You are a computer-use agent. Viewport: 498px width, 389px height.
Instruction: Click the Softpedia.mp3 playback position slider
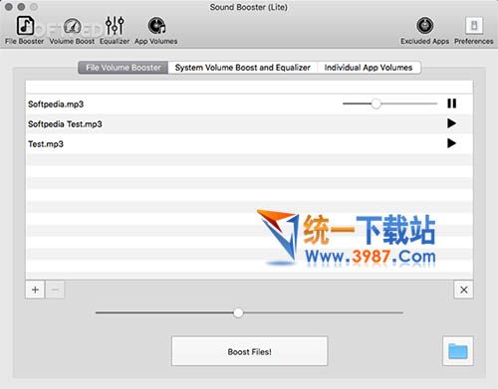pyautogui.click(x=390, y=103)
